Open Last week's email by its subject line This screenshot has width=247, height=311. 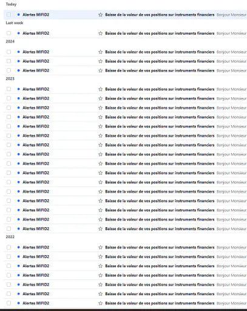coord(160,33)
